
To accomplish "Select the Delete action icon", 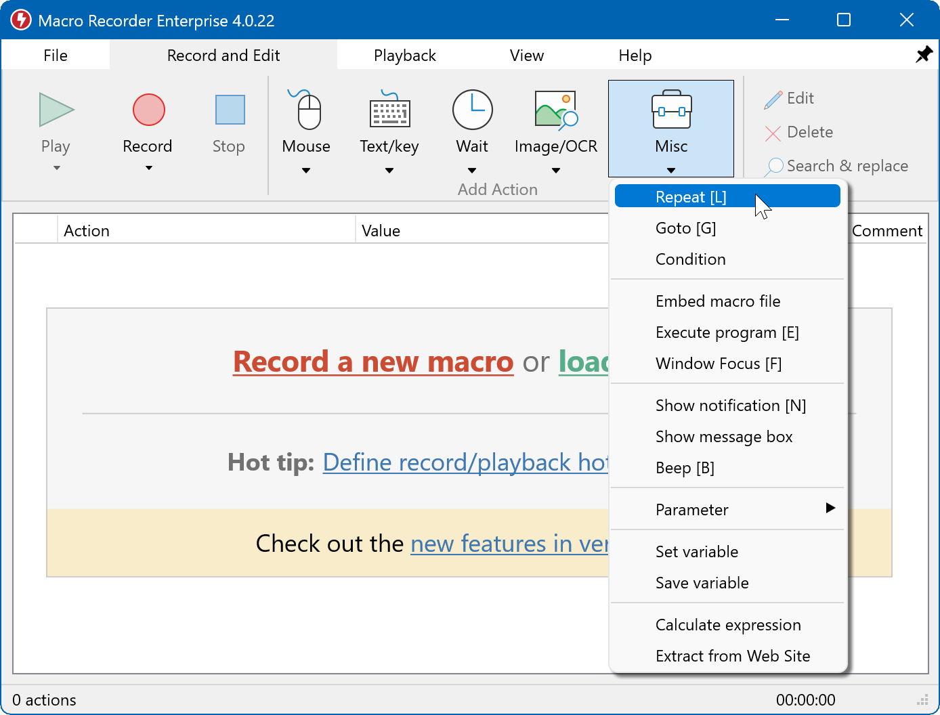I will click(772, 133).
